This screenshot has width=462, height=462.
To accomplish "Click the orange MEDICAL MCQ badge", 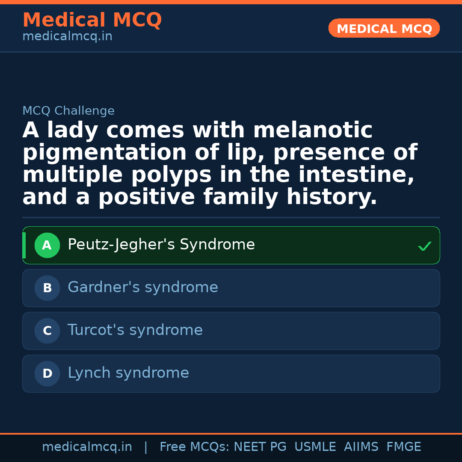I will pyautogui.click(x=384, y=28).
